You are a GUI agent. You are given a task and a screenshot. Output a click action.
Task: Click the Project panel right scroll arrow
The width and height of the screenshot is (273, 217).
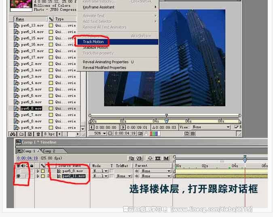[78, 134]
